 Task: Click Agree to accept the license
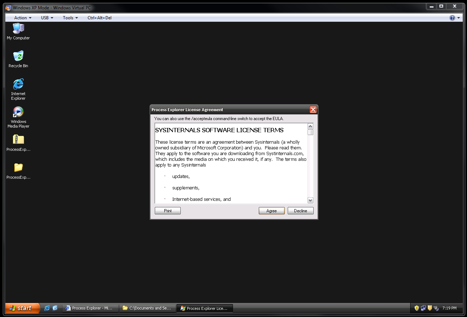point(272,211)
